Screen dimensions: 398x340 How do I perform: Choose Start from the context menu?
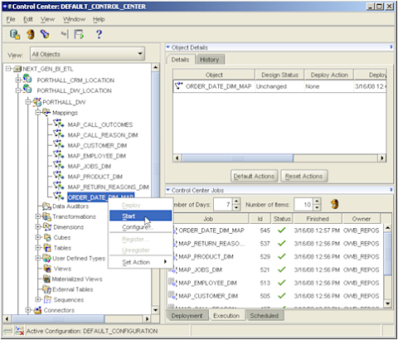point(140,216)
